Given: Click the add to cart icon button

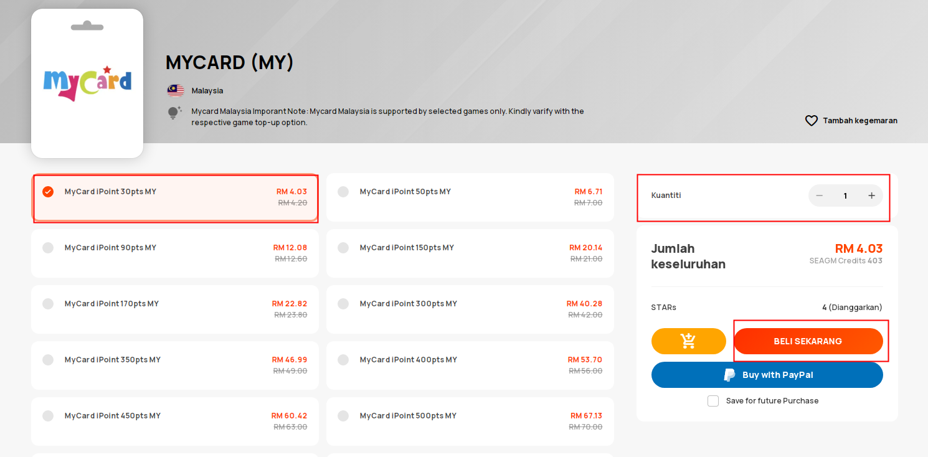Looking at the screenshot, I should tap(688, 341).
